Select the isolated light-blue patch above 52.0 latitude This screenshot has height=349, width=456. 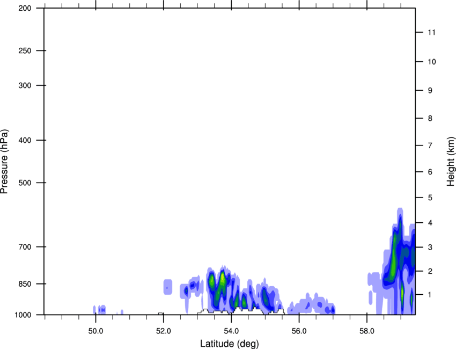point(168,287)
